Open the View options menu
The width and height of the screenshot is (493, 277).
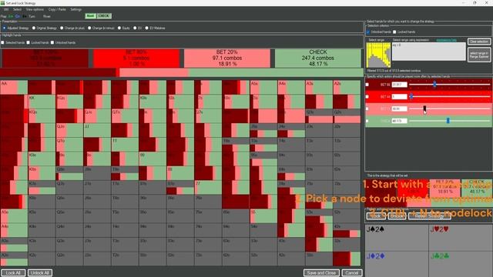35,9
